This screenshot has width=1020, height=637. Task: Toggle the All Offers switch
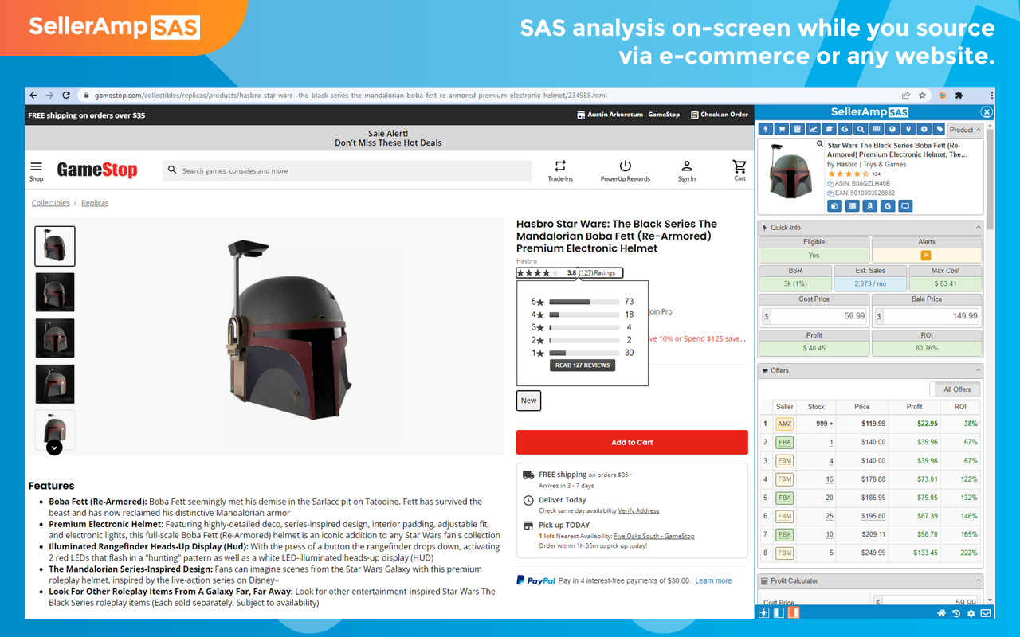955,389
